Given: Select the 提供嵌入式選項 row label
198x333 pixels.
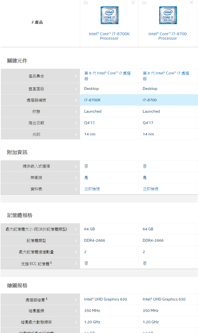Looking at the screenshot, I should click(x=36, y=166).
